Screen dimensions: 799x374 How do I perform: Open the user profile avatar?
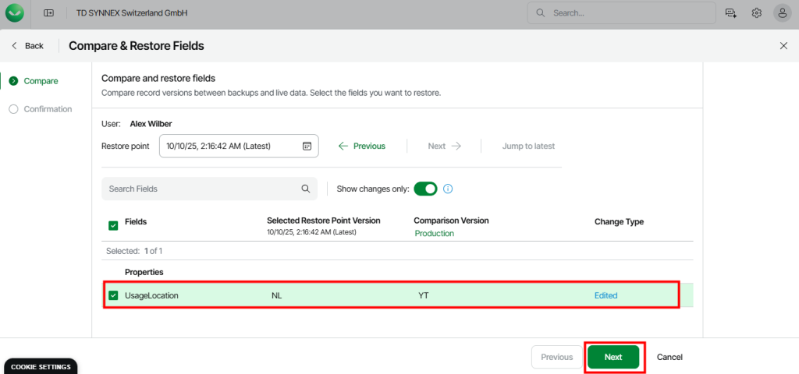tap(782, 13)
